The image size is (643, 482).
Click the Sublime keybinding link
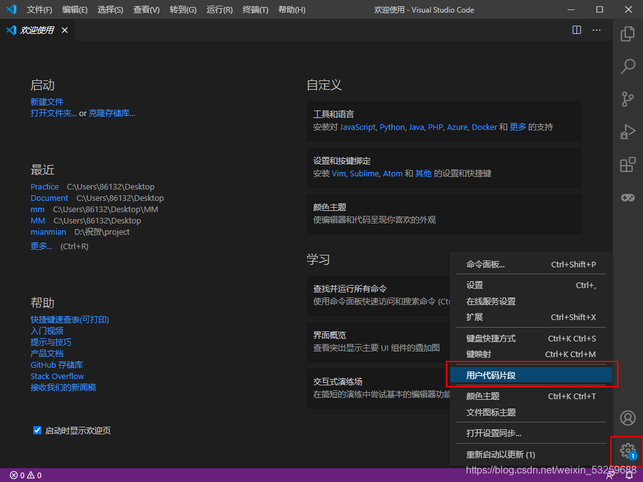point(364,173)
